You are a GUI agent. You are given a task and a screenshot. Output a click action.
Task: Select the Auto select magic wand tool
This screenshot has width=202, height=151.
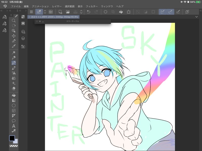click(x=14, y=52)
